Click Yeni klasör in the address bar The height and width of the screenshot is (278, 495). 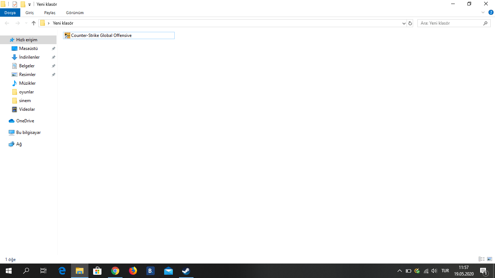(63, 23)
